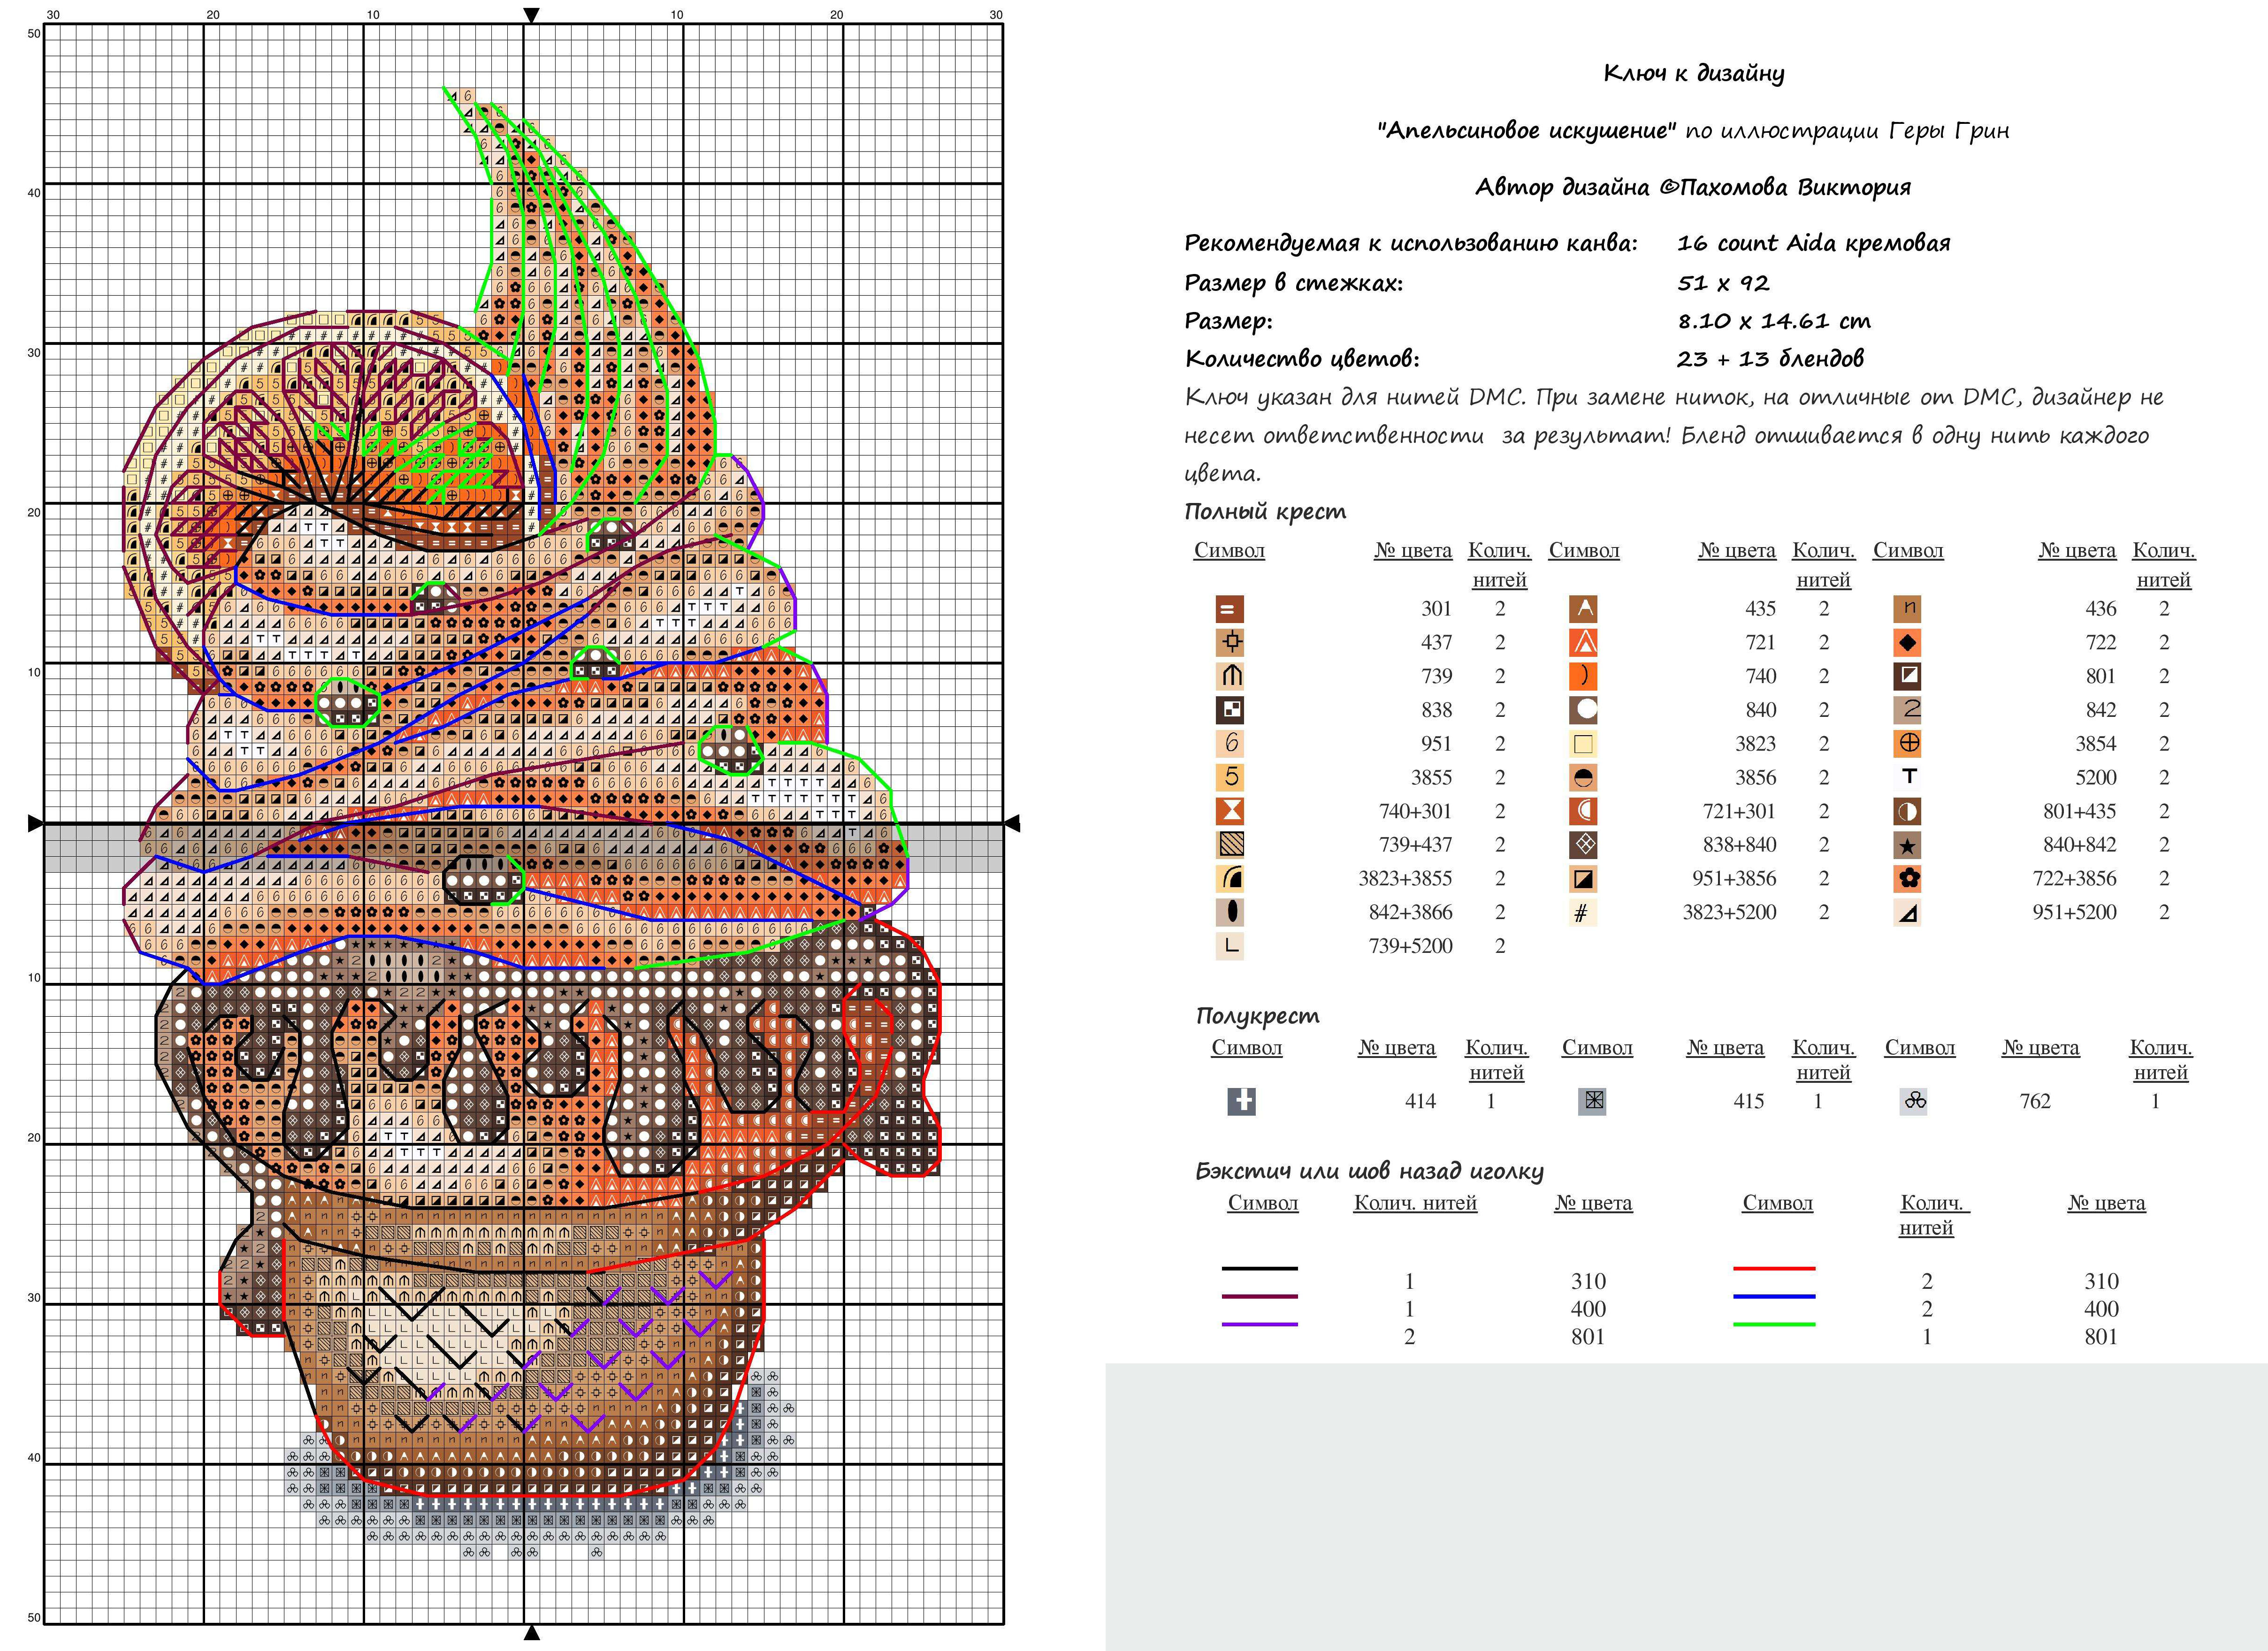Click the '2' symbol swatch for 842
This screenshot has width=2268, height=1651.
tap(1907, 710)
